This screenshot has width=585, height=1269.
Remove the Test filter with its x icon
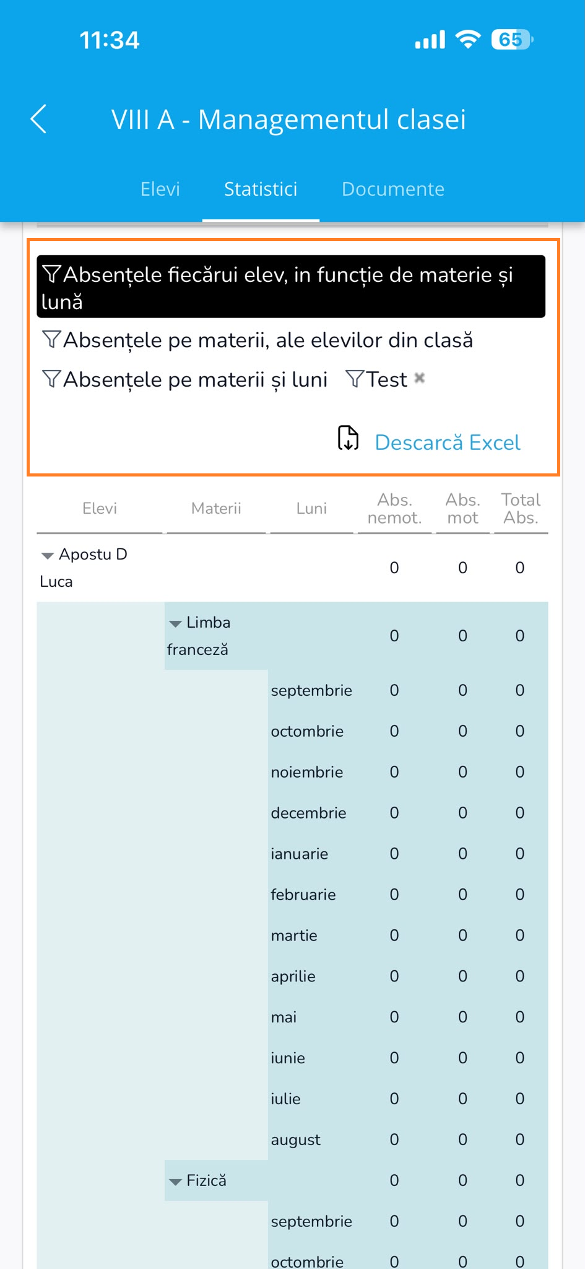[x=420, y=378]
